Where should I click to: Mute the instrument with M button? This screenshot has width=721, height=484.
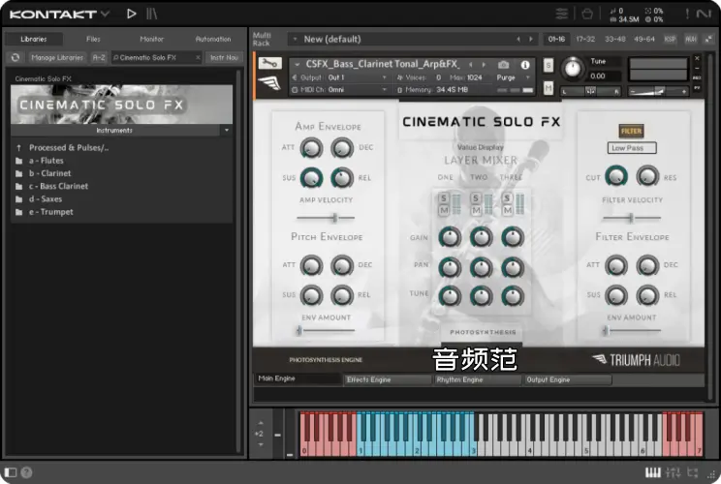[549, 88]
